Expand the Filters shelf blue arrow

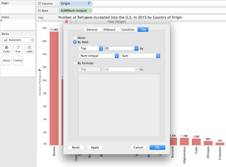pos(1,21)
